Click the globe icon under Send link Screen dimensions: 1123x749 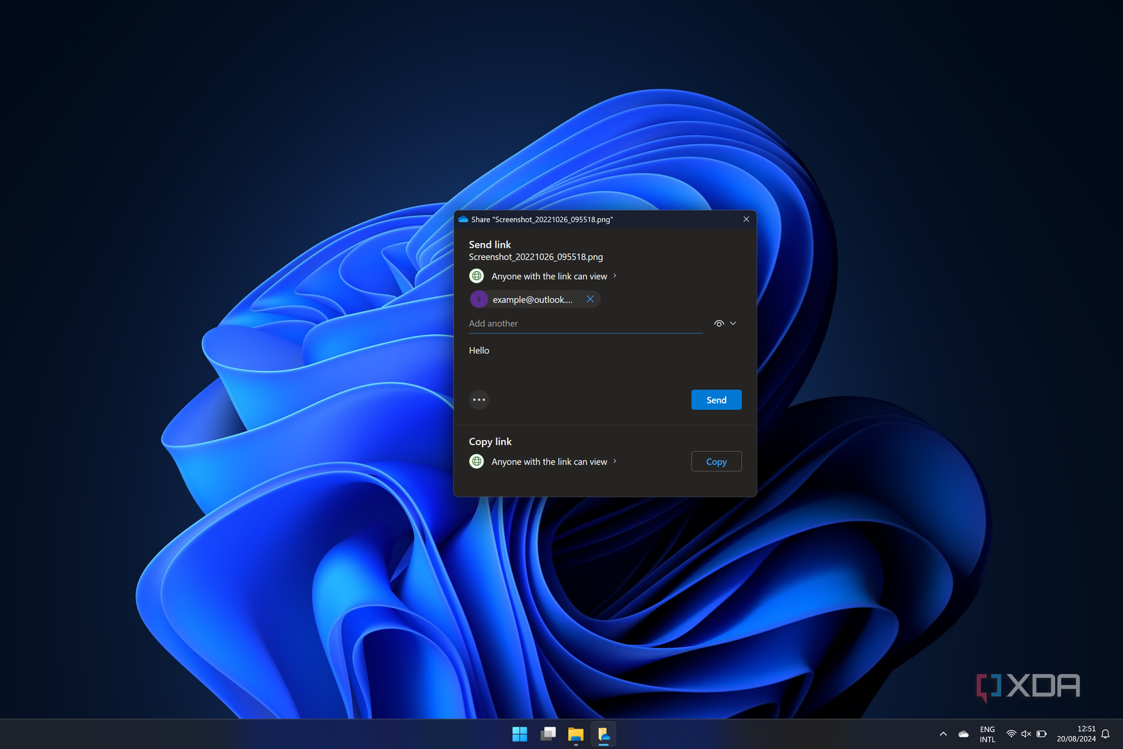click(x=476, y=276)
